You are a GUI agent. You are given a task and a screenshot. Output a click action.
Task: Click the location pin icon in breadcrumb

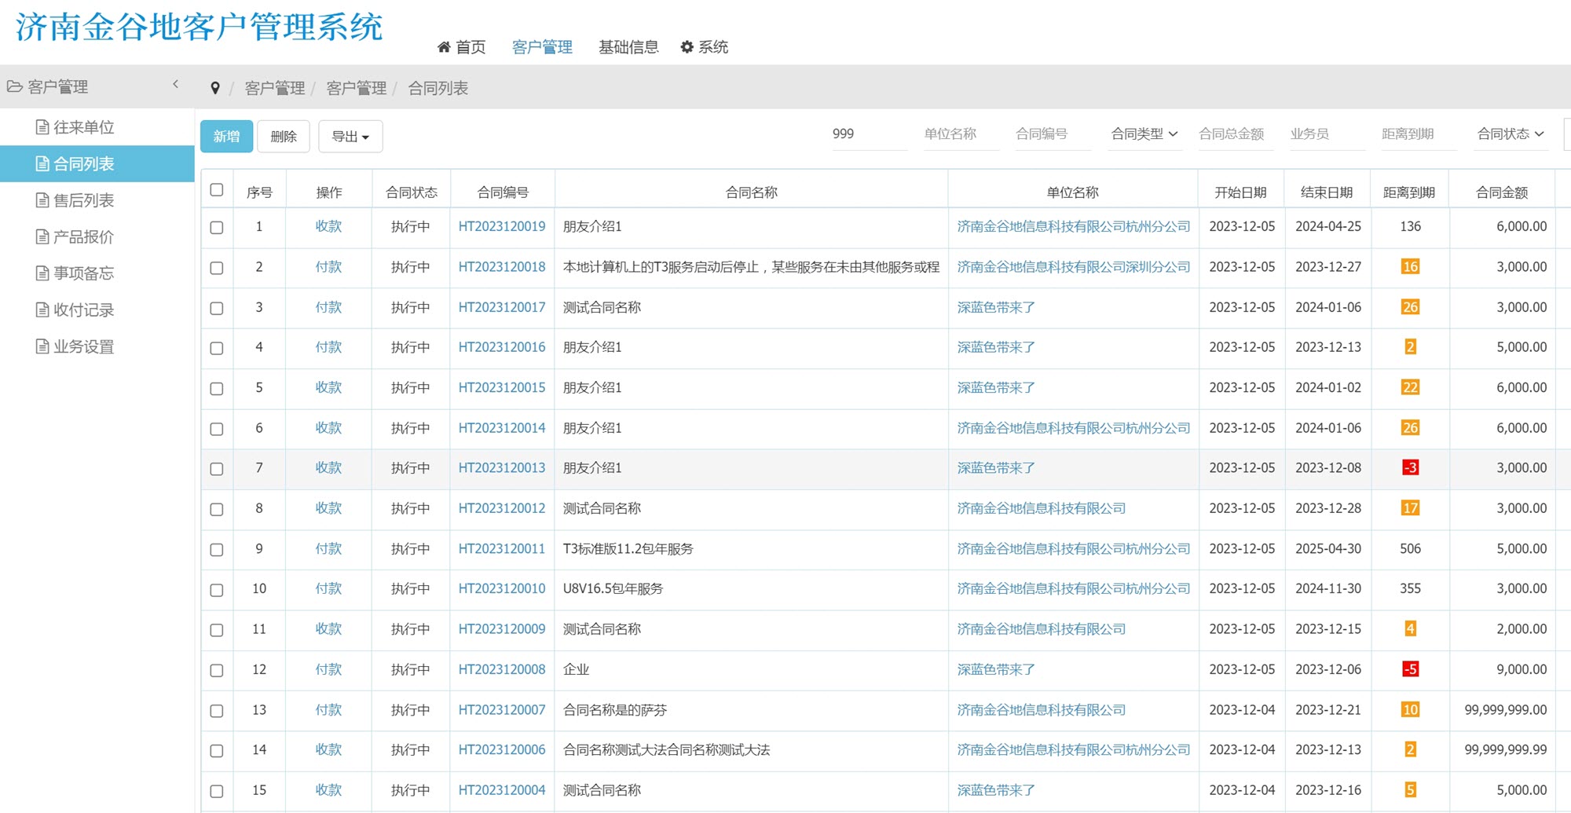pos(215,88)
